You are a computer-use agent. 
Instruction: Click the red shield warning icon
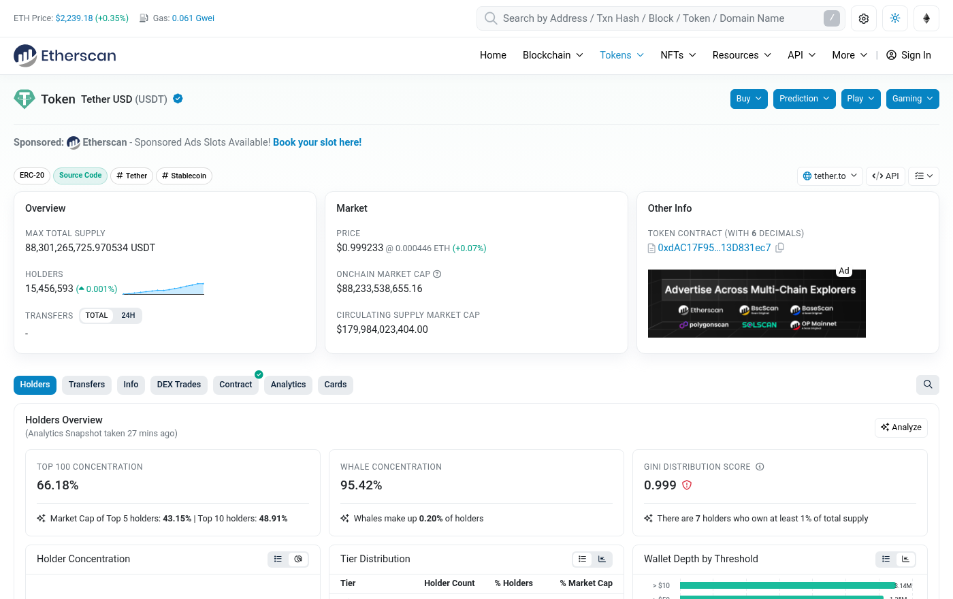(x=687, y=485)
